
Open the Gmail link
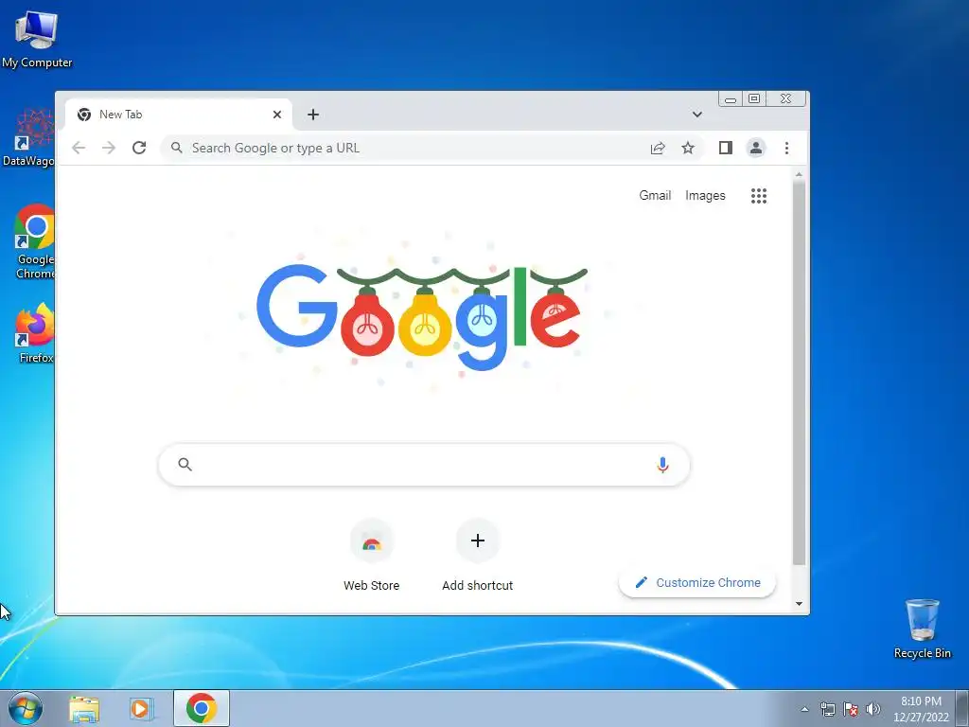tap(655, 195)
